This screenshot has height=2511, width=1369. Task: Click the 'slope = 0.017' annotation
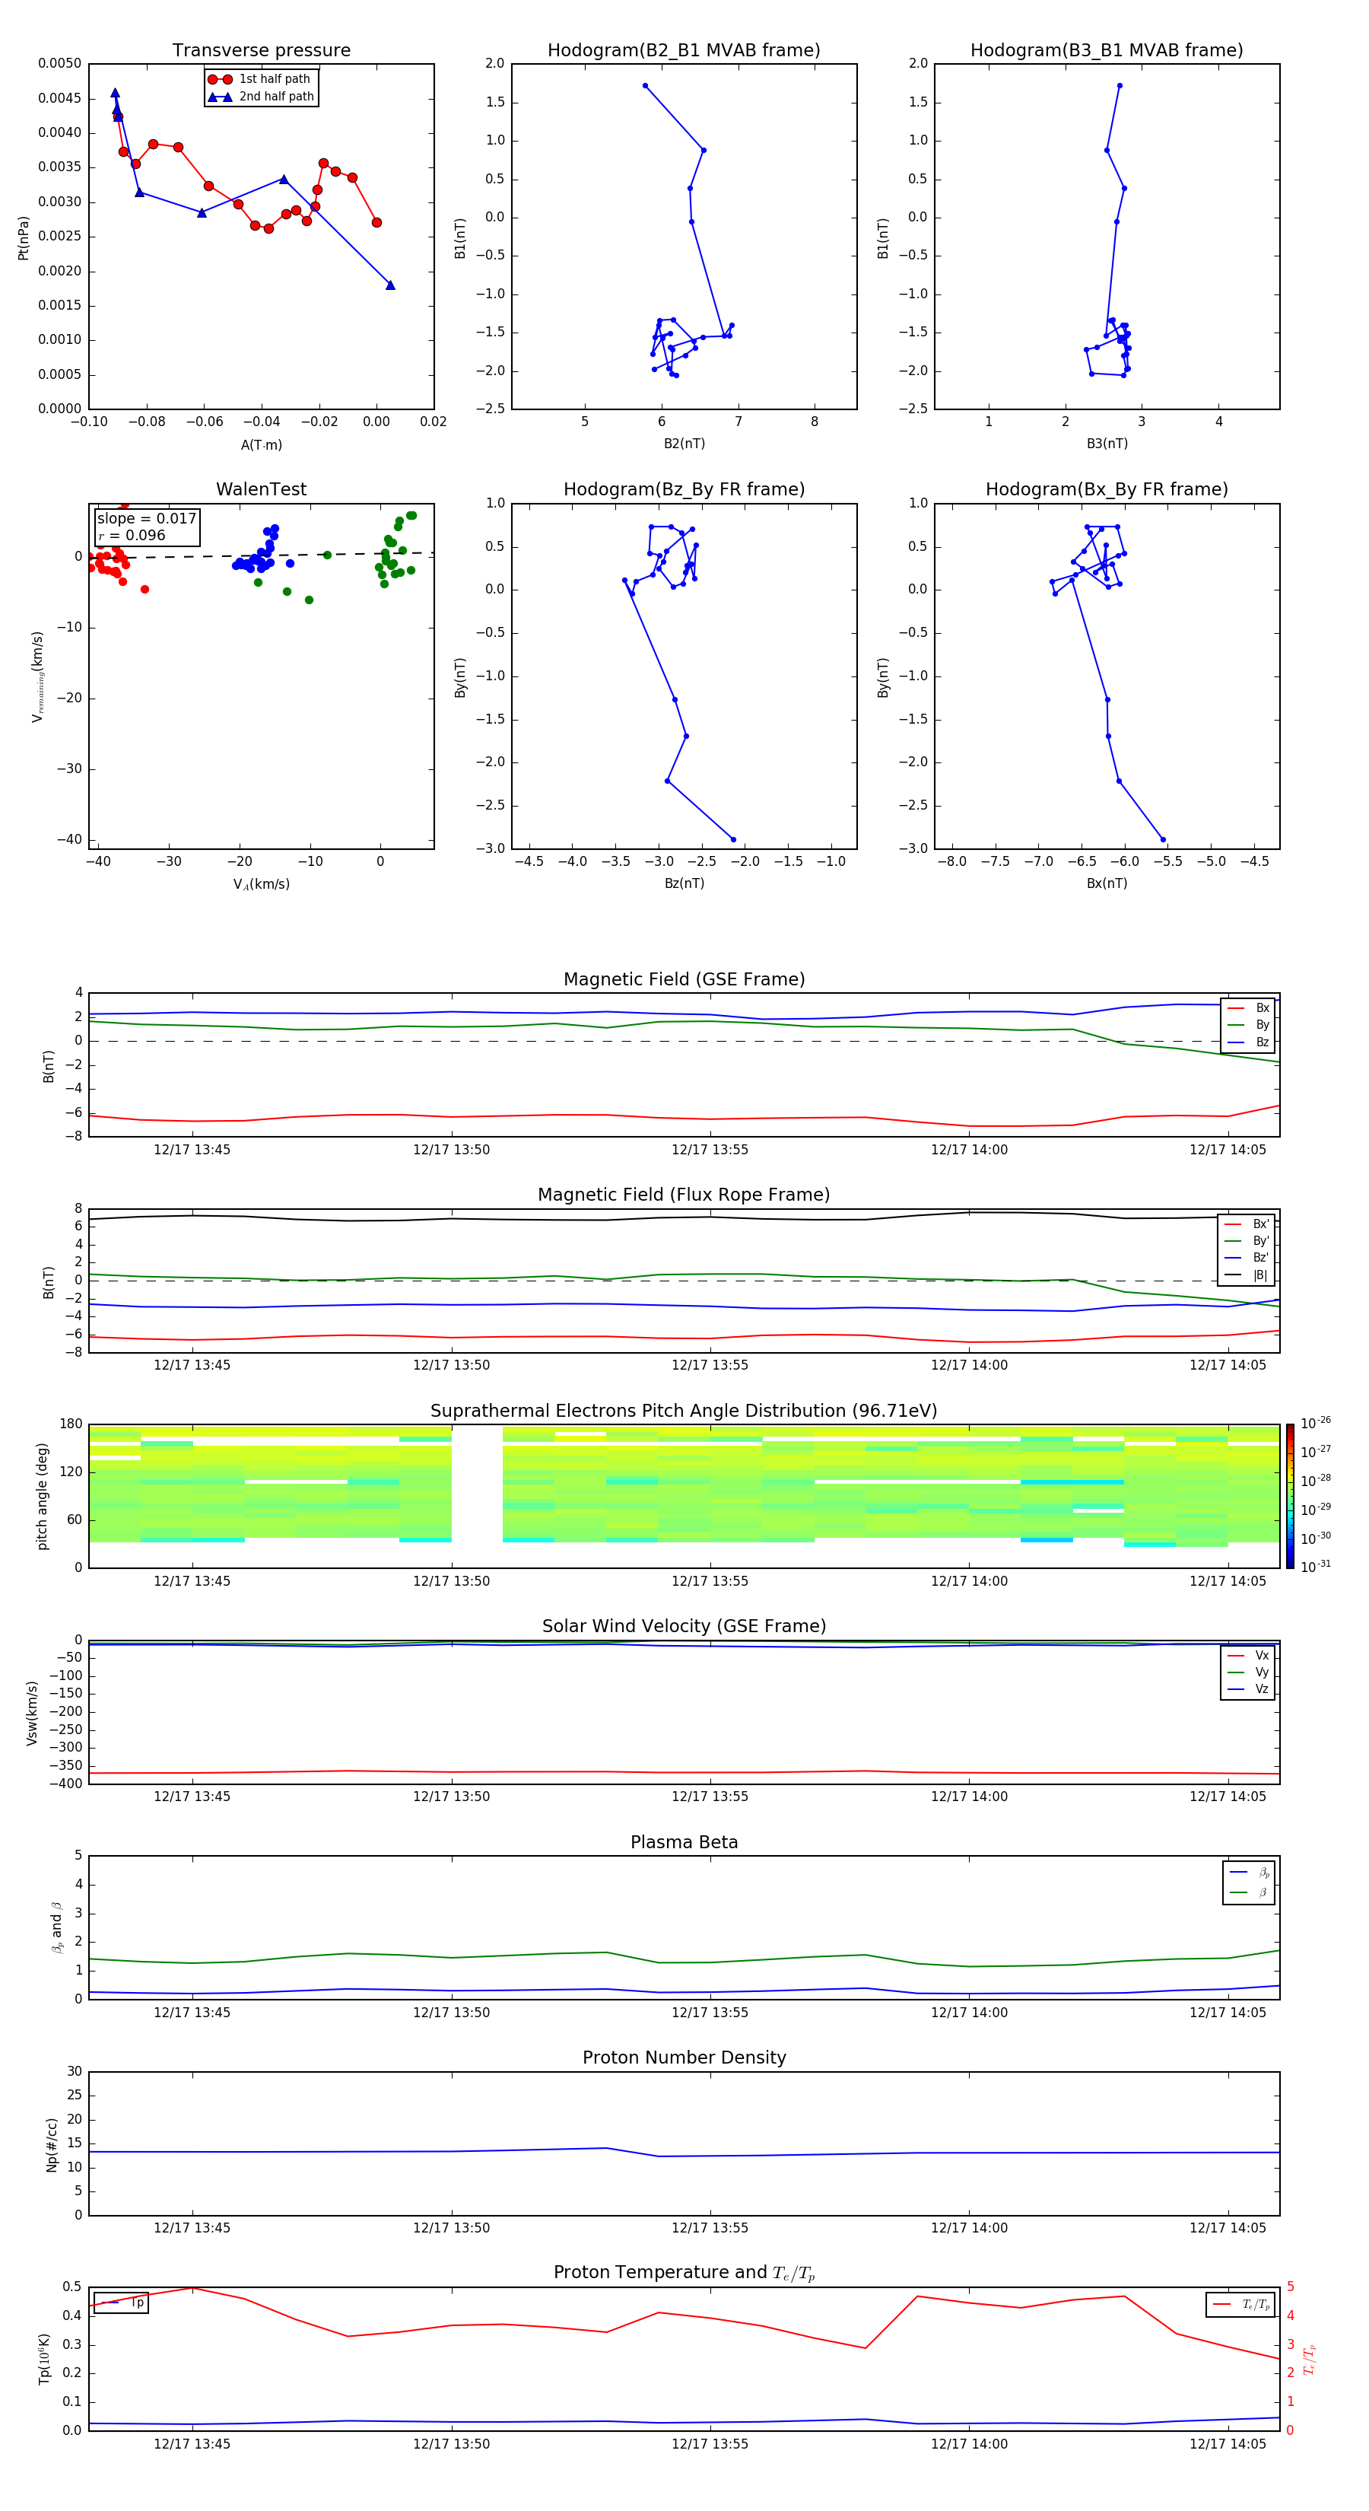[147, 519]
